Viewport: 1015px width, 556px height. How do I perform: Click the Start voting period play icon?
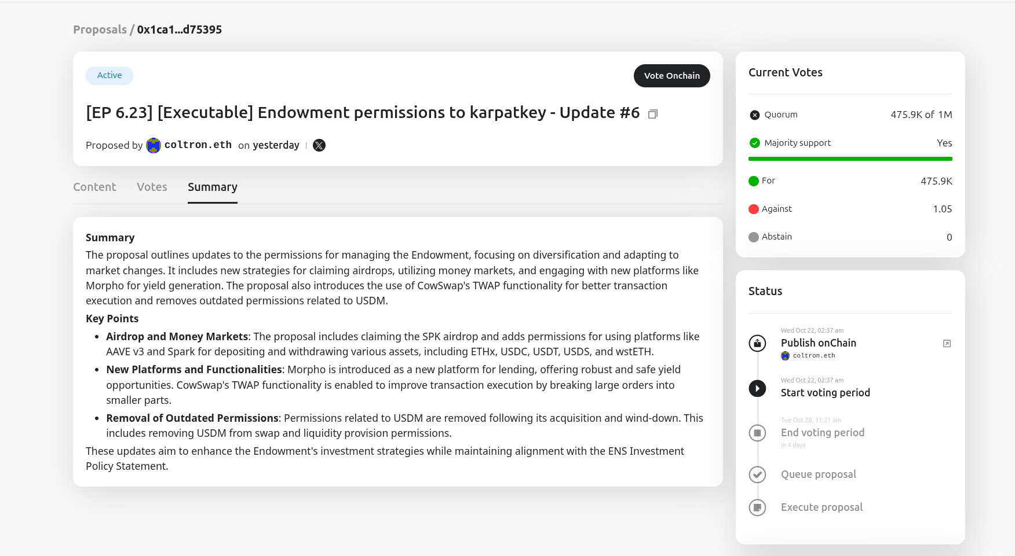(757, 388)
